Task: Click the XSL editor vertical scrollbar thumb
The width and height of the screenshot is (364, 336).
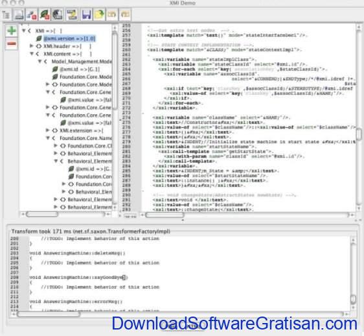Action: click(x=359, y=134)
